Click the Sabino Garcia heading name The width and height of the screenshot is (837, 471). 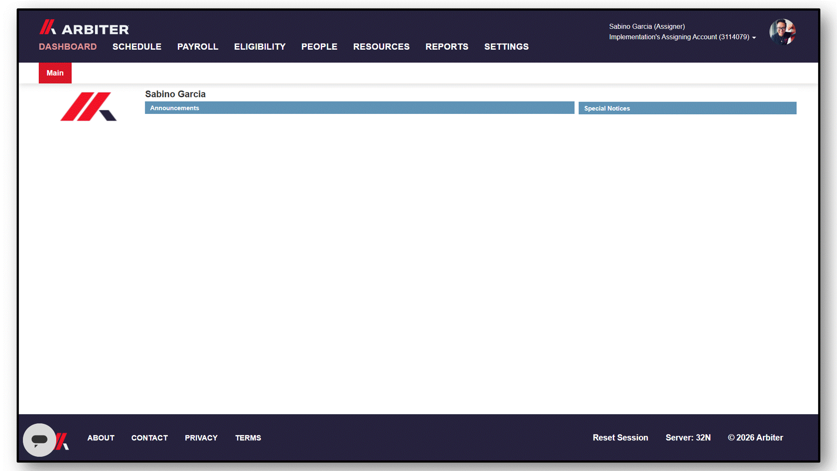pos(175,94)
